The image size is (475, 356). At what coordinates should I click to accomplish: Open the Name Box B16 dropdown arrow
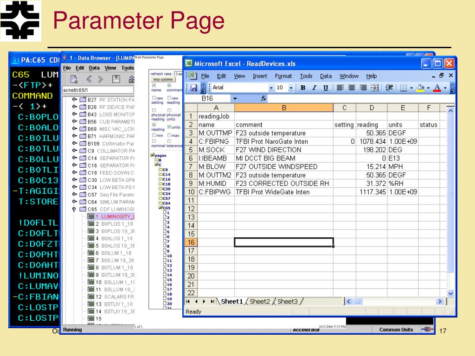click(235, 98)
